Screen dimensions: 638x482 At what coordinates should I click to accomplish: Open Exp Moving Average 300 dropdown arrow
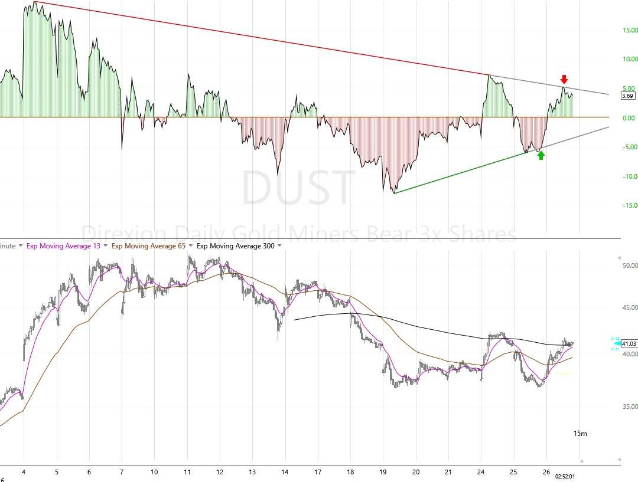click(x=279, y=246)
